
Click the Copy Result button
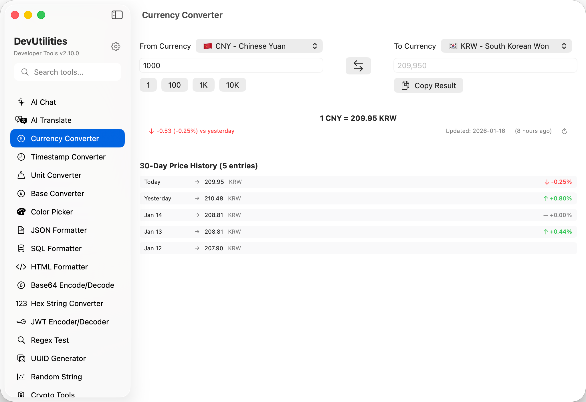click(x=428, y=85)
